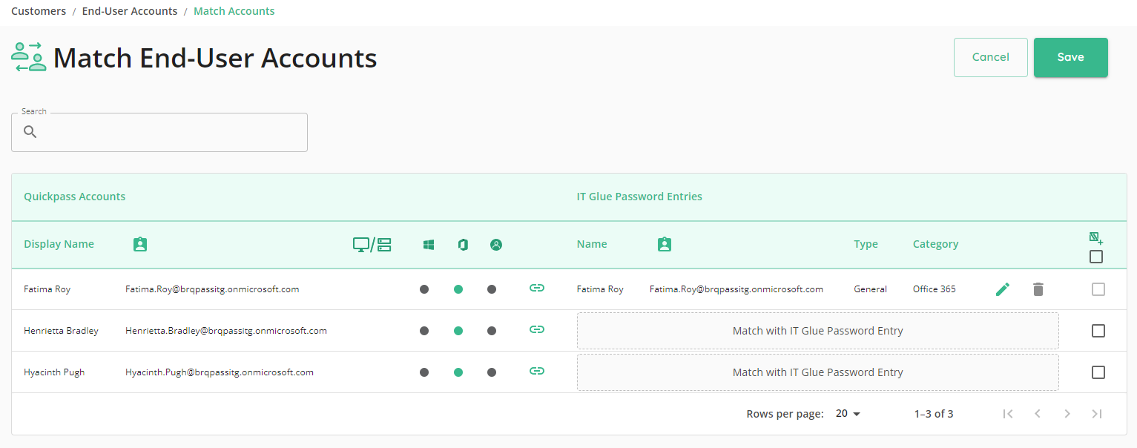The height and width of the screenshot is (448, 1137).
Task: Go to the previous page of results
Action: click(1038, 414)
